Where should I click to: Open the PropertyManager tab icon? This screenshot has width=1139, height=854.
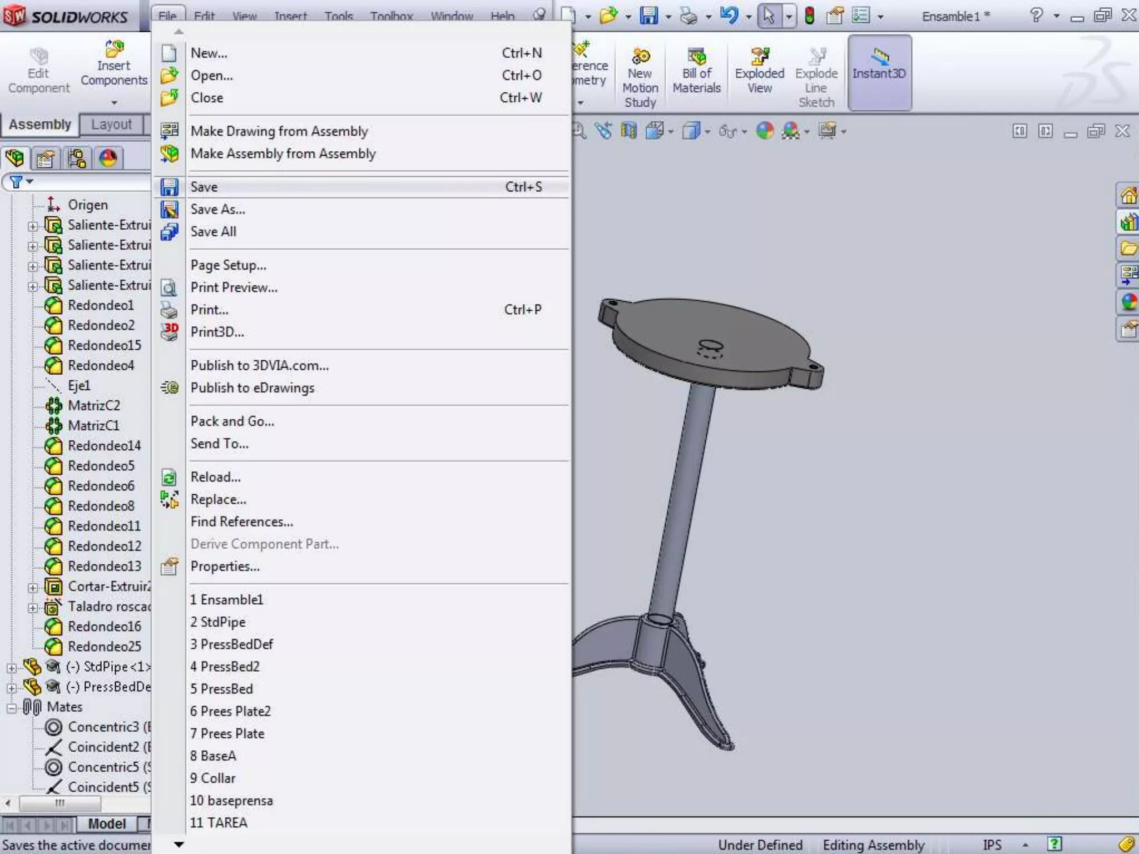(x=45, y=159)
